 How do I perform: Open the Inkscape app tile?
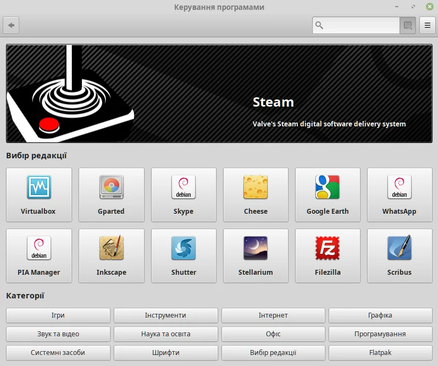pyautogui.click(x=112, y=256)
